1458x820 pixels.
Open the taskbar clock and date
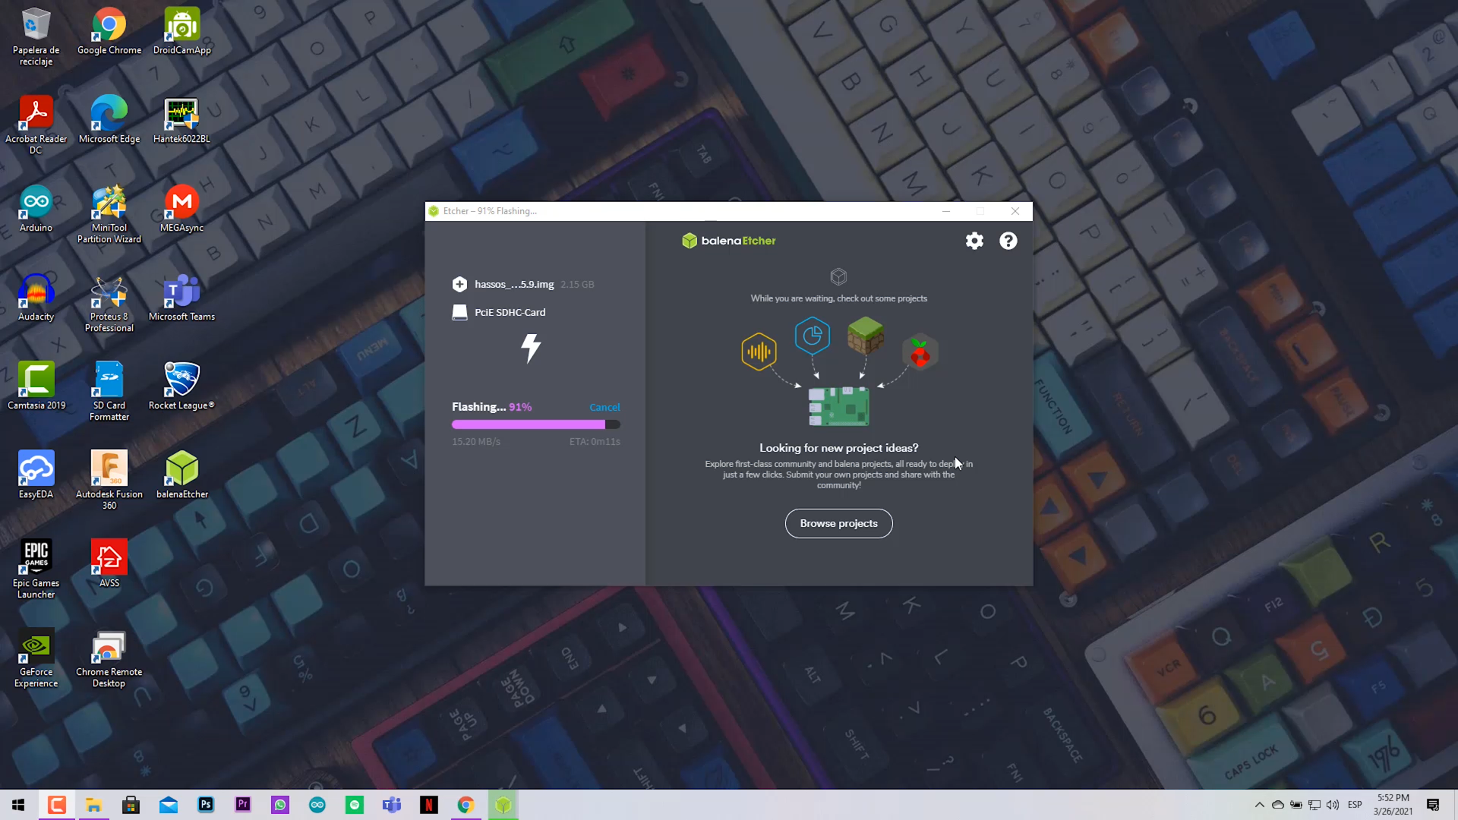1393,805
